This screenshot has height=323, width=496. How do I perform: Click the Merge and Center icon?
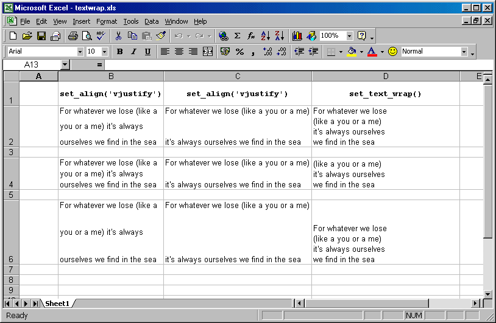pos(208,52)
